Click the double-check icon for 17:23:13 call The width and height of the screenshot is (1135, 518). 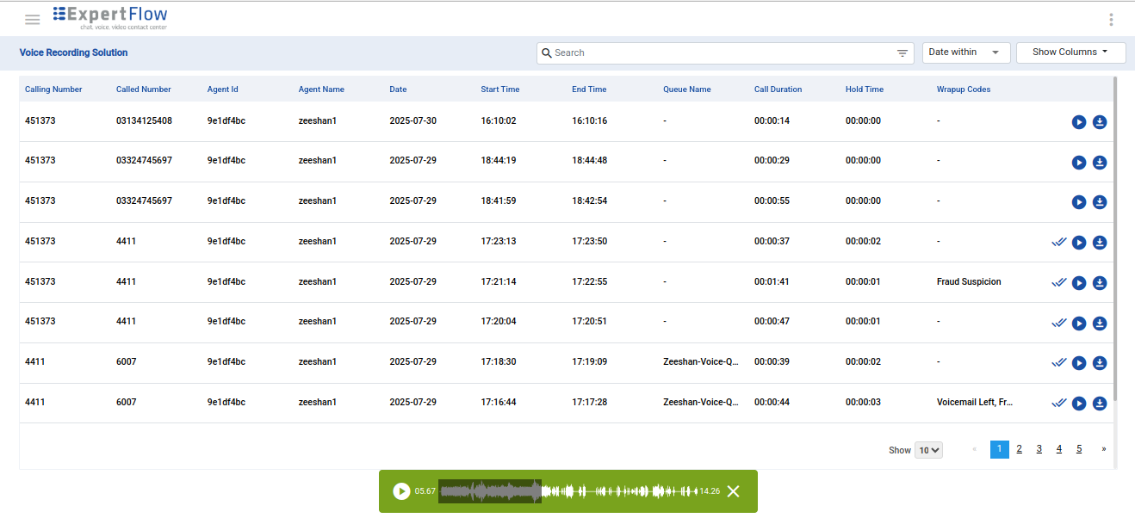click(1058, 242)
